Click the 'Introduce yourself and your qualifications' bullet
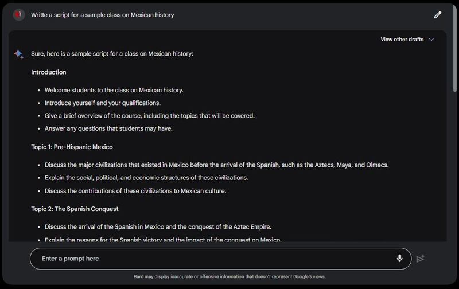 (x=102, y=103)
